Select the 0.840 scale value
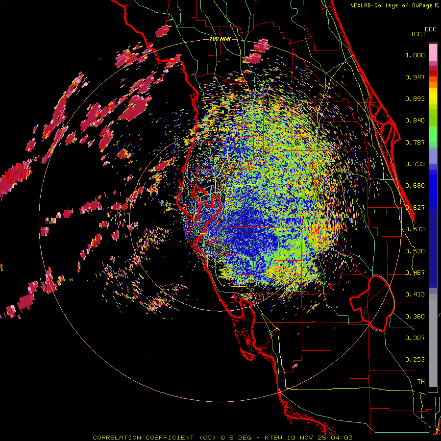 (x=415, y=121)
